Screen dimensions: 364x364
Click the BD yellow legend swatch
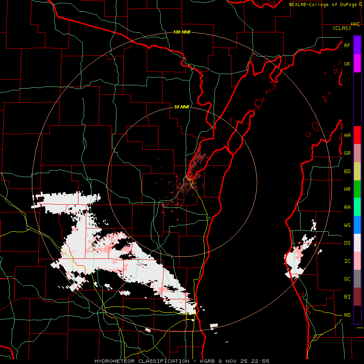(x=357, y=171)
